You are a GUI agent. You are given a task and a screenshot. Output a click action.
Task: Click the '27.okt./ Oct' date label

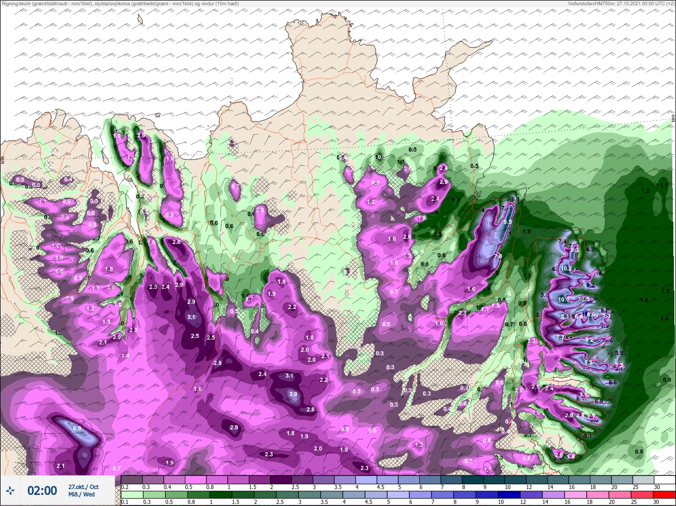coord(83,487)
